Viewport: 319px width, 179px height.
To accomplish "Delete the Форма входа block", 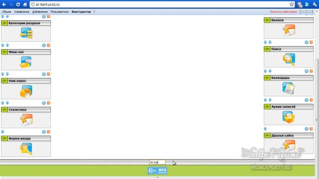I will click(x=48, y=132).
